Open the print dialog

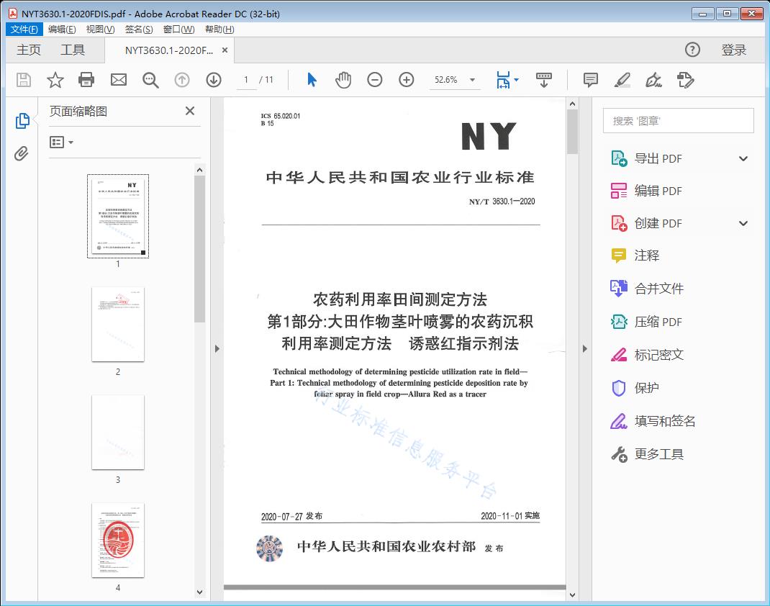tap(86, 80)
